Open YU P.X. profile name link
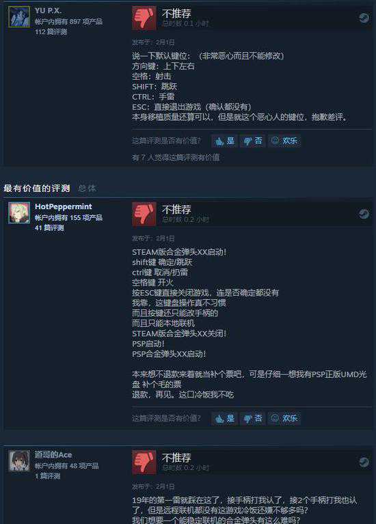The width and height of the screenshot is (376, 524). click(x=48, y=11)
